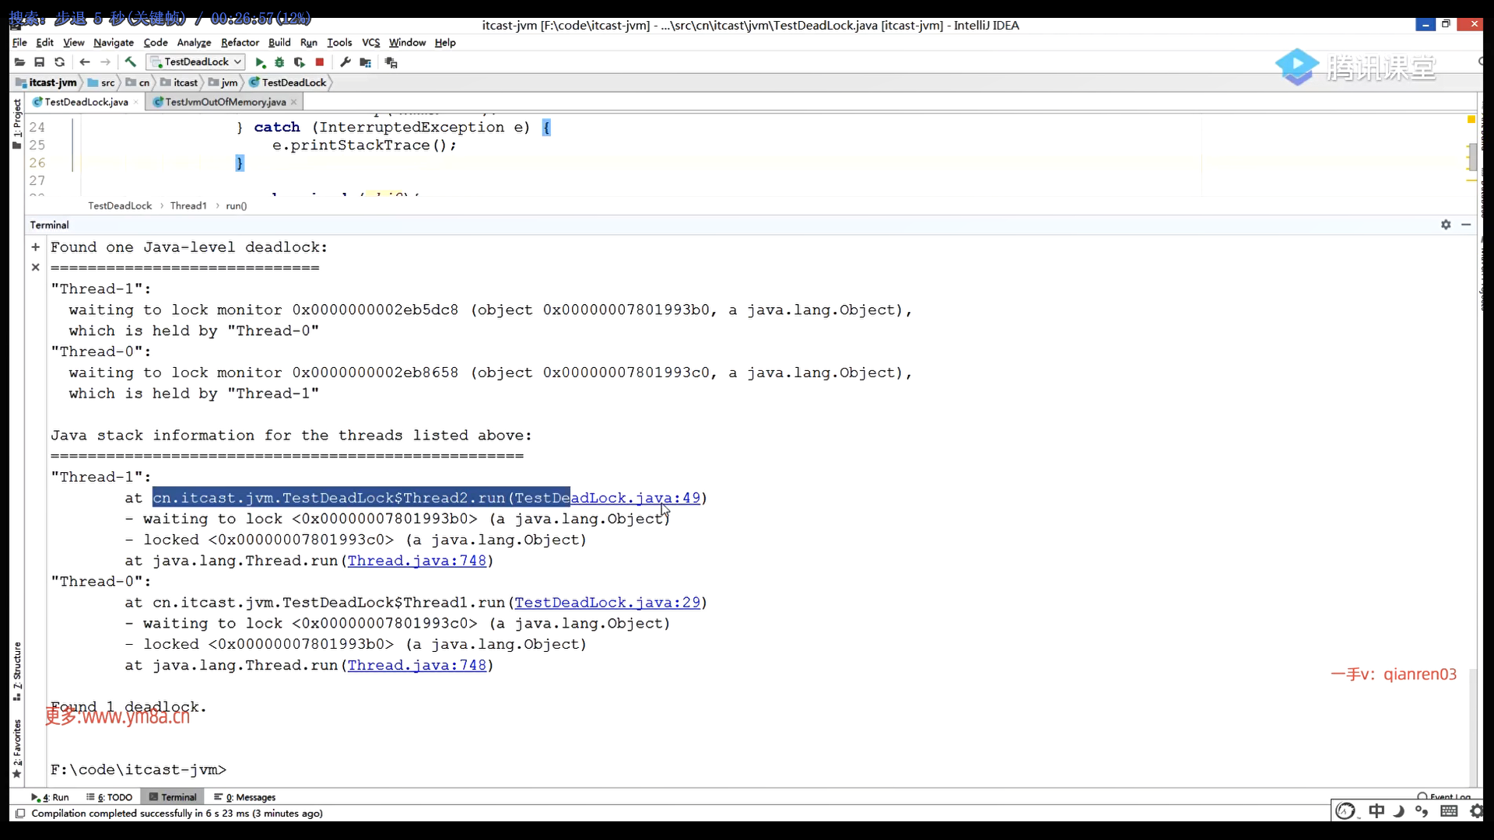This screenshot has width=1494, height=840.
Task: Open the Terminal panel settings gear
Action: [1446, 225]
